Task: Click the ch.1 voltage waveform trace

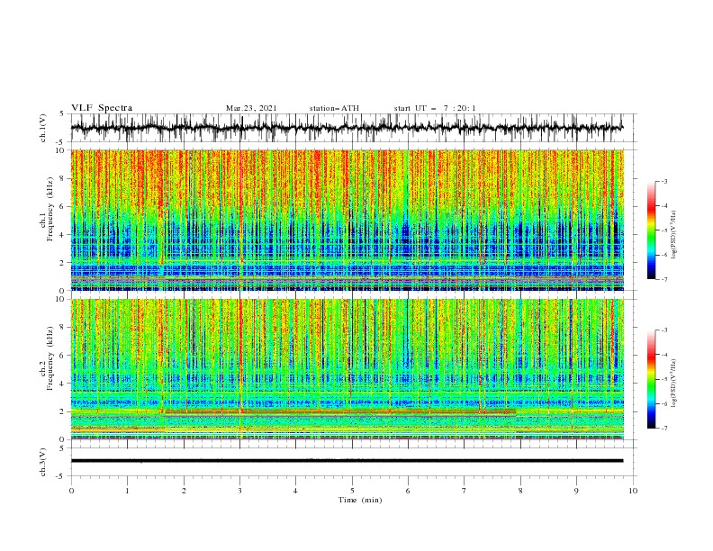Action: click(347, 128)
